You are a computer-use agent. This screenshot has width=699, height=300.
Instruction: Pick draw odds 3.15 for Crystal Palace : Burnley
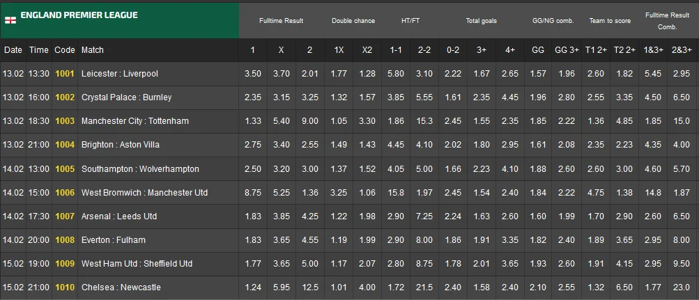[281, 97]
